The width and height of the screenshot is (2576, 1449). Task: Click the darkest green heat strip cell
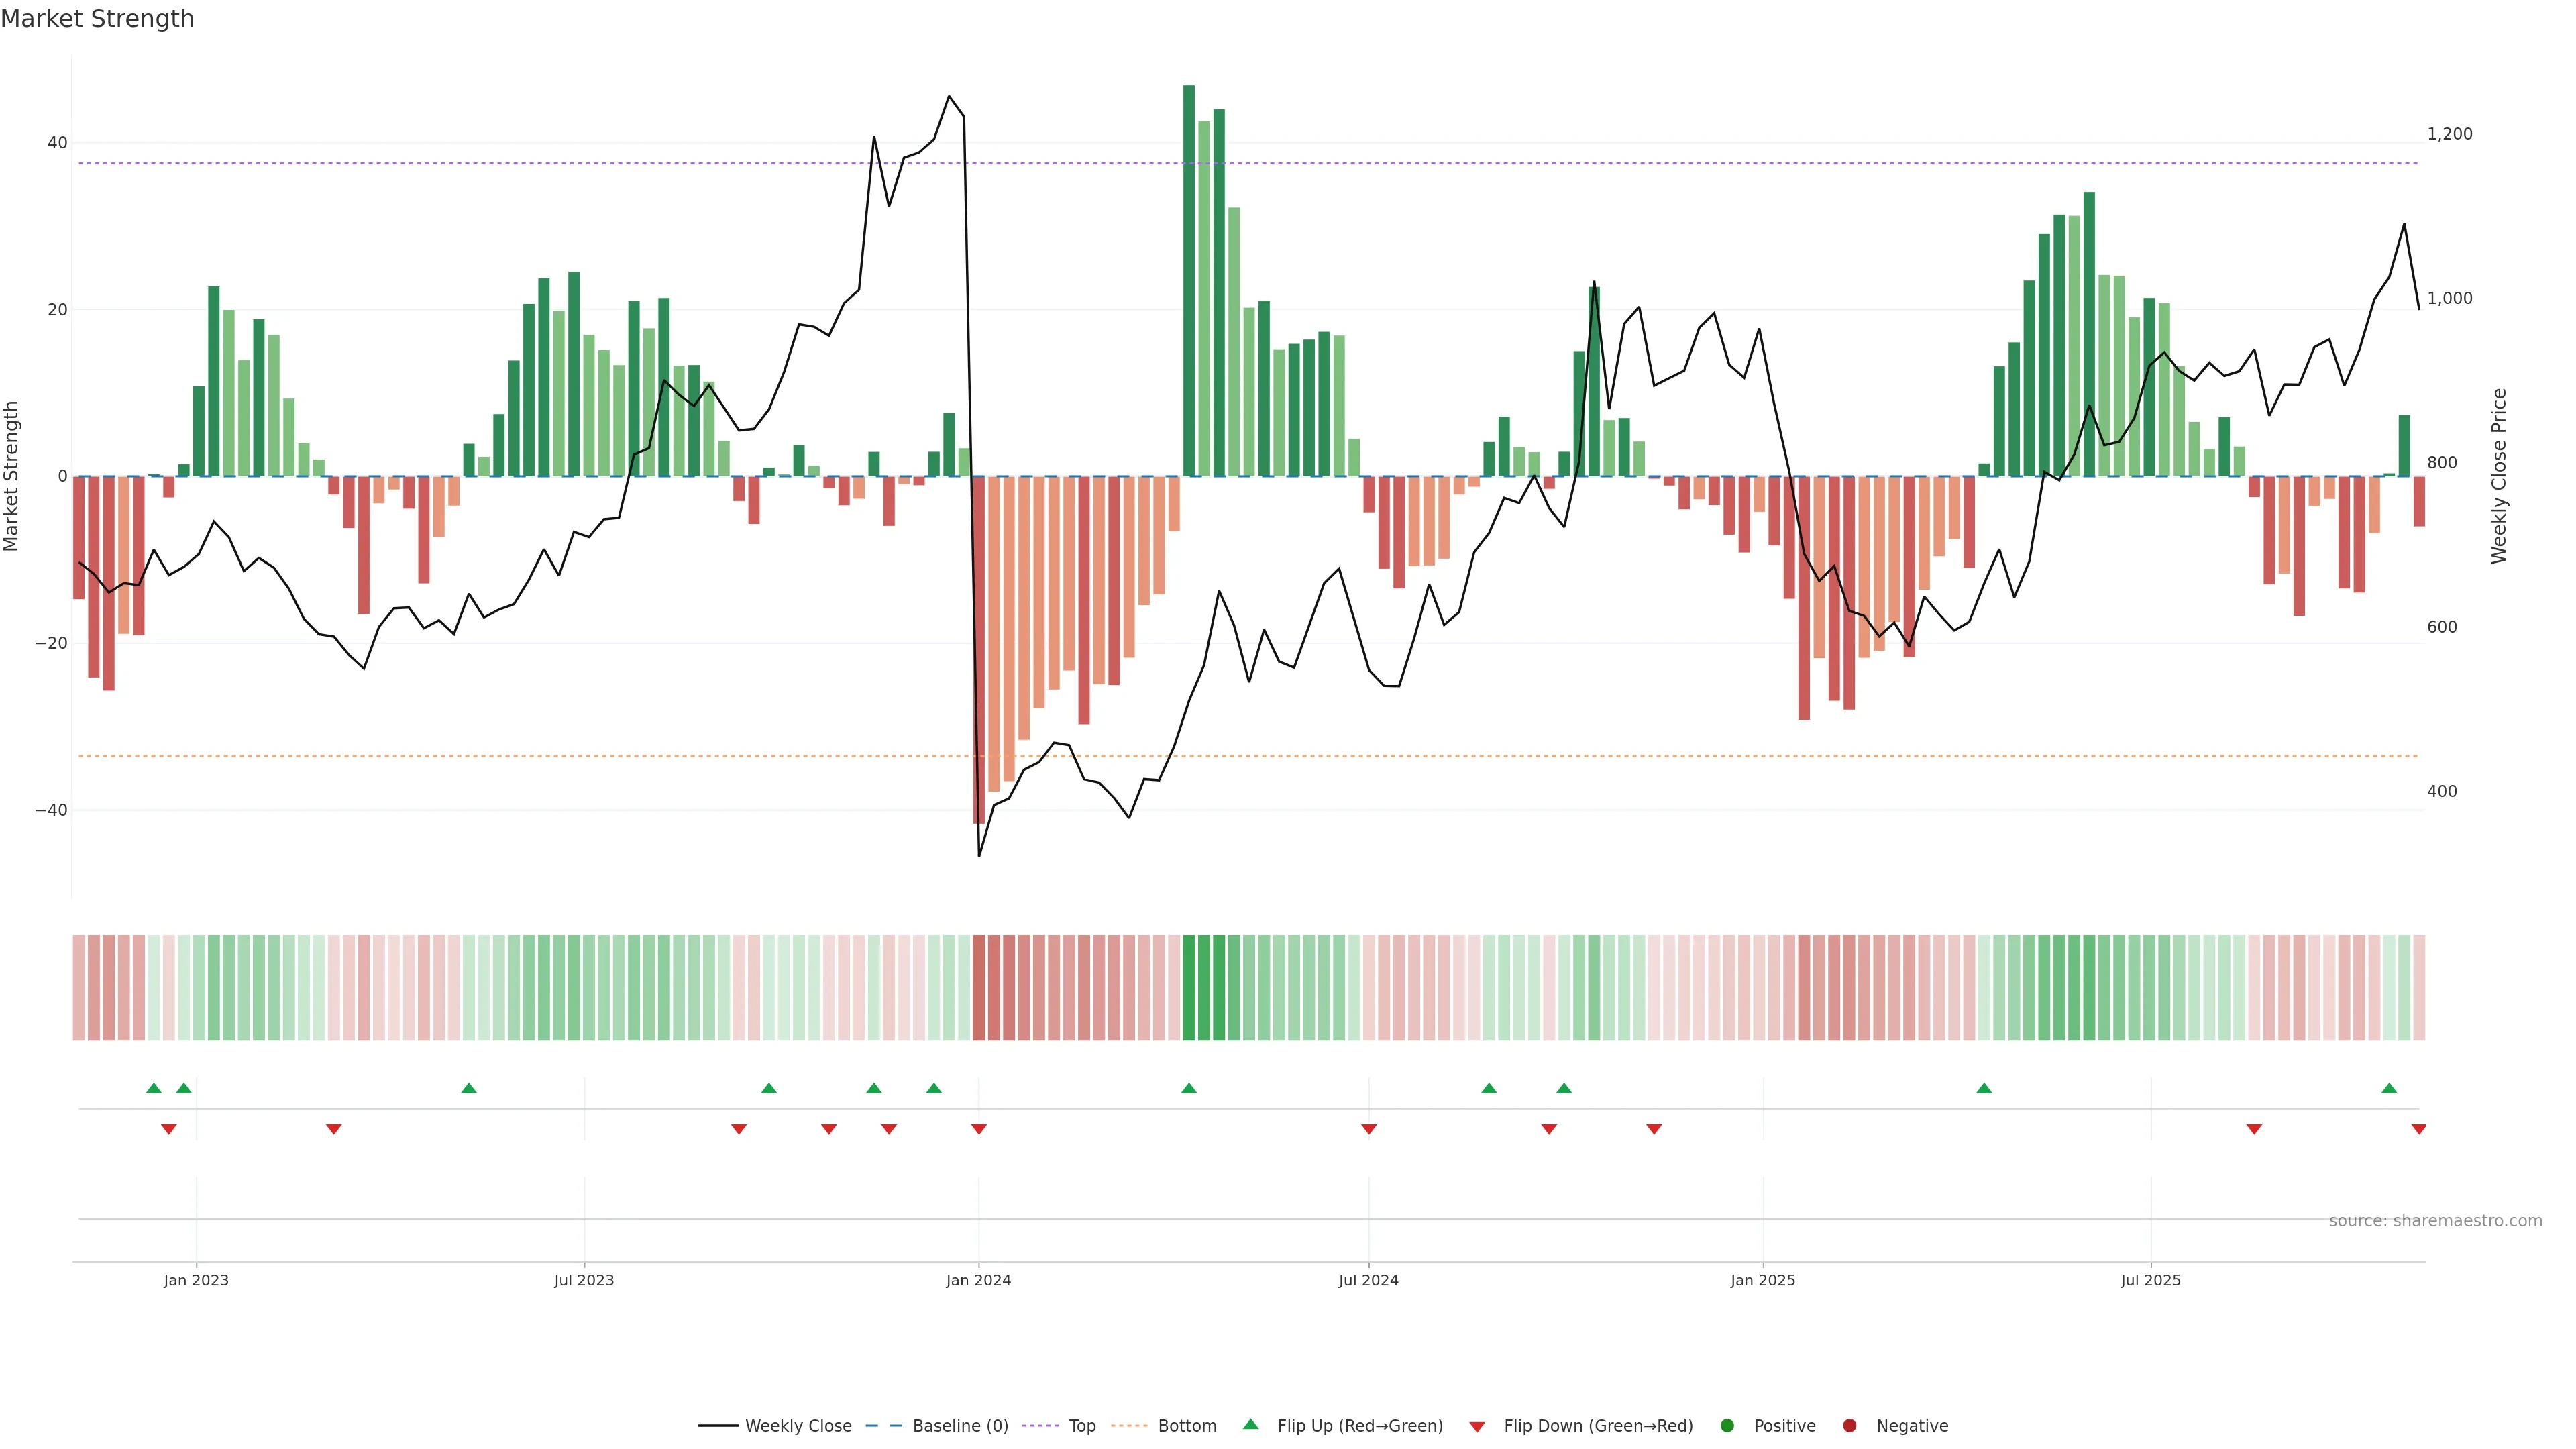[1189, 988]
